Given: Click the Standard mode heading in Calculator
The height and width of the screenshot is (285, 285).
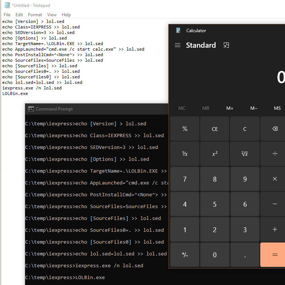Looking at the screenshot, I should point(201,45).
